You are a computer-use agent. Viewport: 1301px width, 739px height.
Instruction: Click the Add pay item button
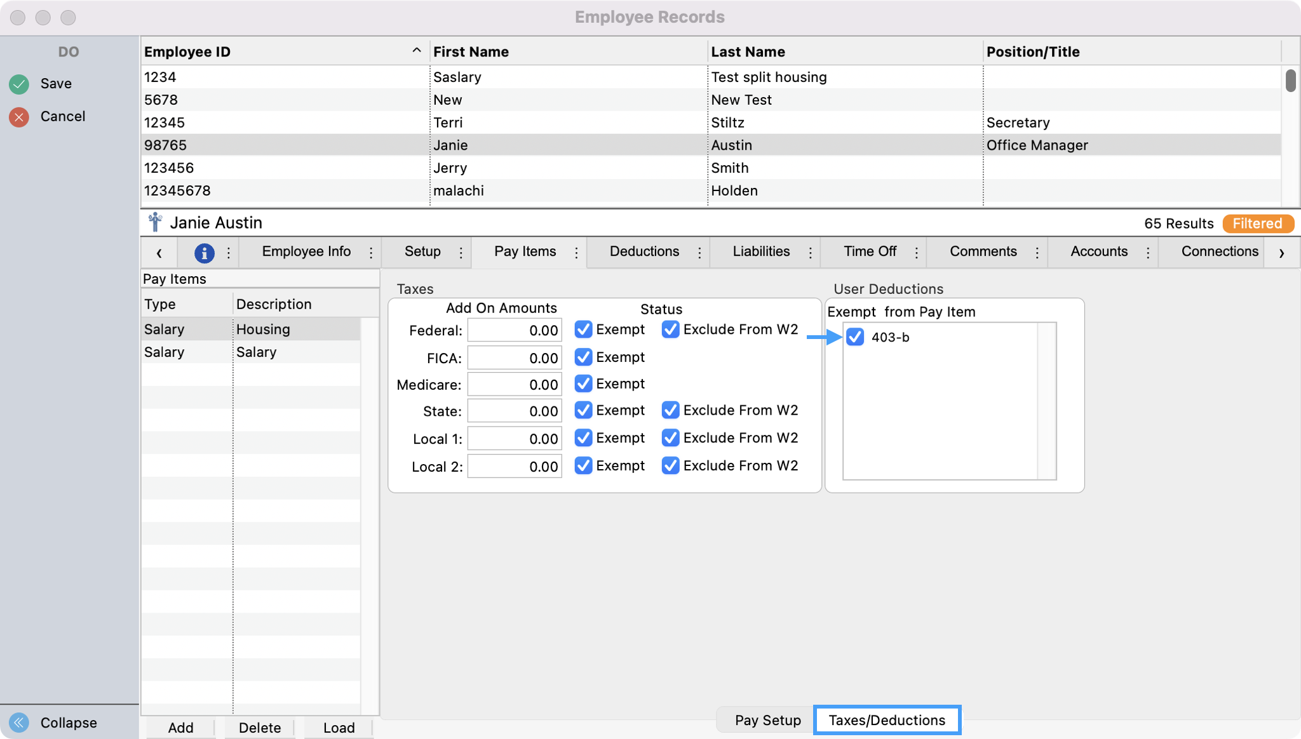pyautogui.click(x=180, y=728)
